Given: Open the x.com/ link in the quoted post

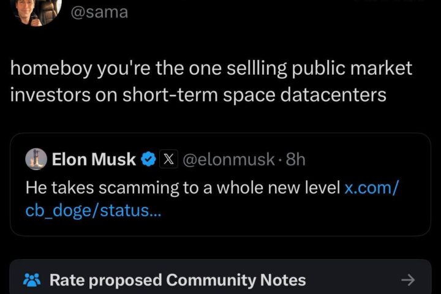Looking at the screenshot, I should coord(372,187).
